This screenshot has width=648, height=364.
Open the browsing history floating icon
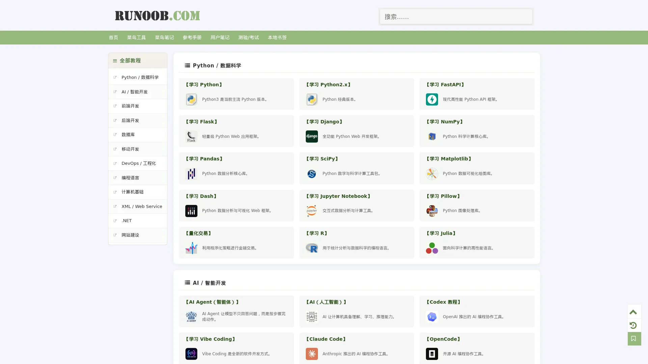tap(634, 325)
